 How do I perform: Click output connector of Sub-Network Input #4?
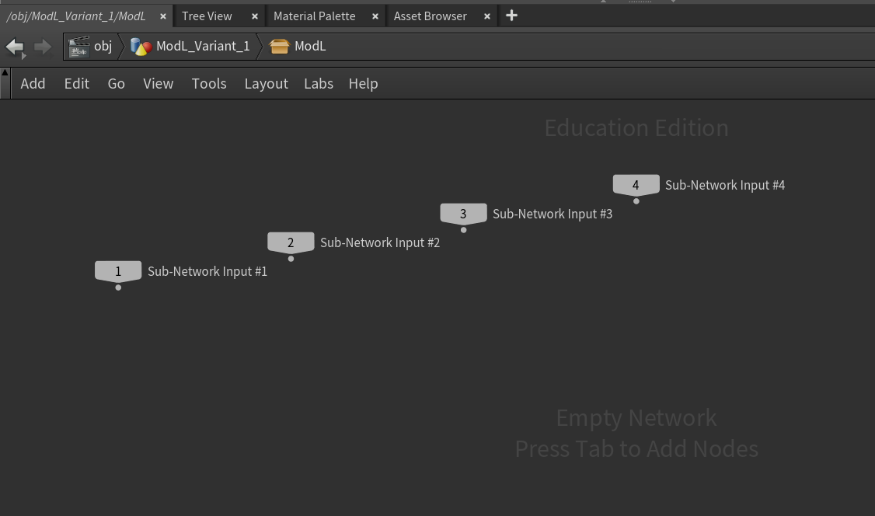point(636,201)
